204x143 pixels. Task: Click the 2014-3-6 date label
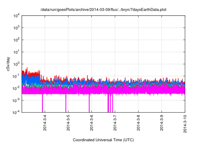point(91,123)
